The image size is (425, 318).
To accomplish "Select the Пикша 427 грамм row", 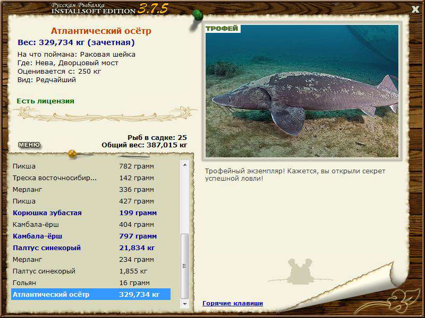I will pyautogui.click(x=91, y=201).
